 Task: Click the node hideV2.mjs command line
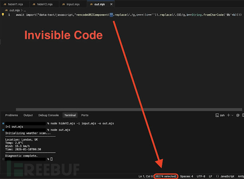82,123
